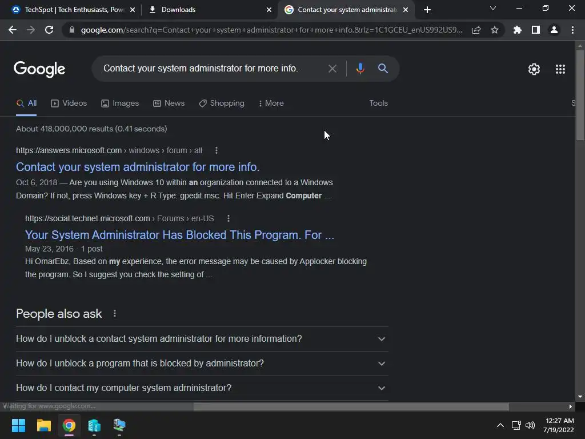The height and width of the screenshot is (439, 585).
Task: Open More search filters dropdown
Action: pos(271,103)
